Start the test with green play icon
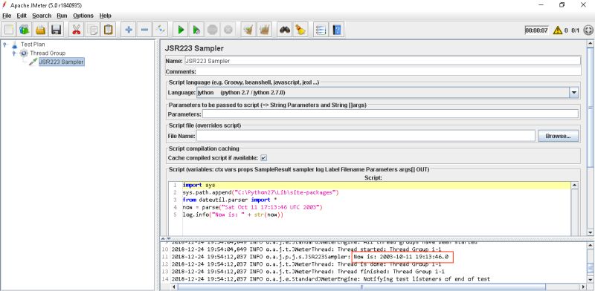This screenshot has width=595, height=291. pyautogui.click(x=181, y=30)
